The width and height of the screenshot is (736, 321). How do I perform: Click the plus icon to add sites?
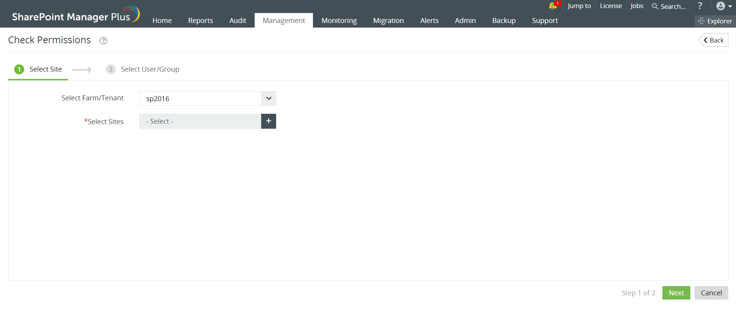pos(268,121)
